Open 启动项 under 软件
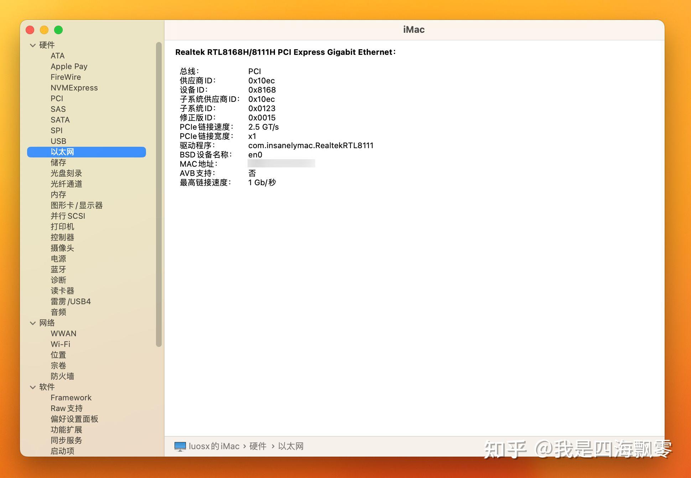 [x=62, y=451]
